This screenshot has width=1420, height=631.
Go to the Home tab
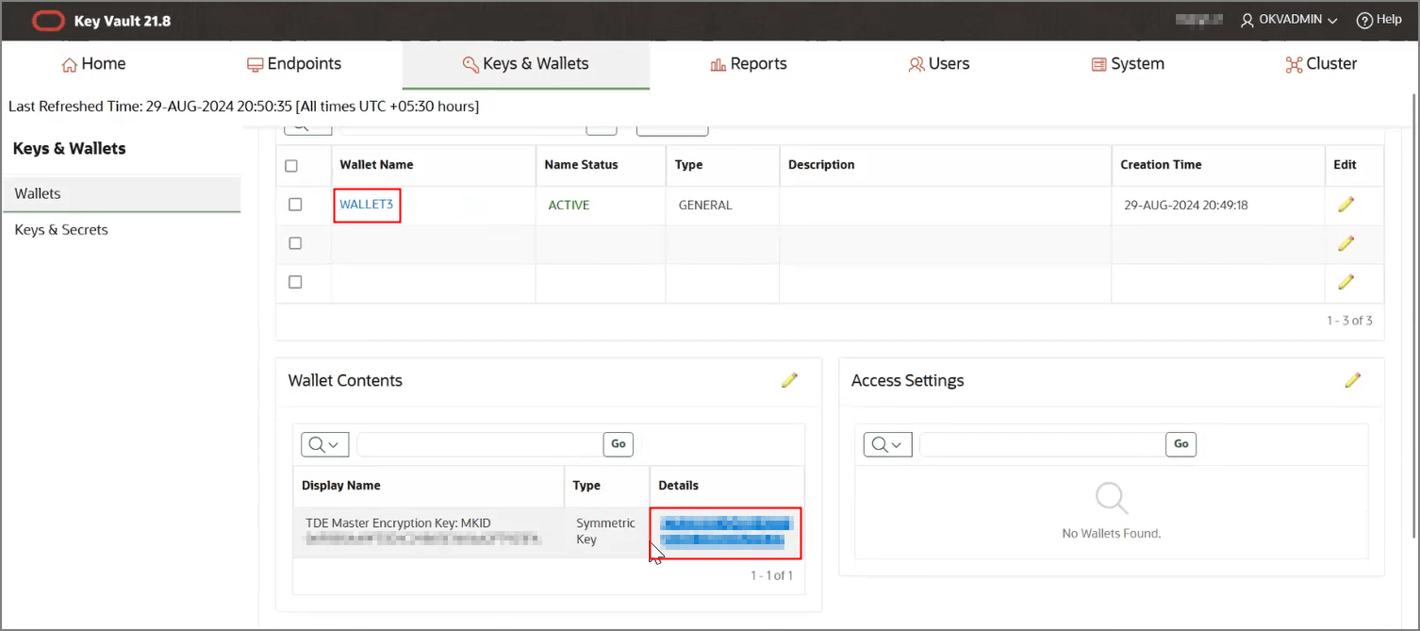(x=93, y=64)
